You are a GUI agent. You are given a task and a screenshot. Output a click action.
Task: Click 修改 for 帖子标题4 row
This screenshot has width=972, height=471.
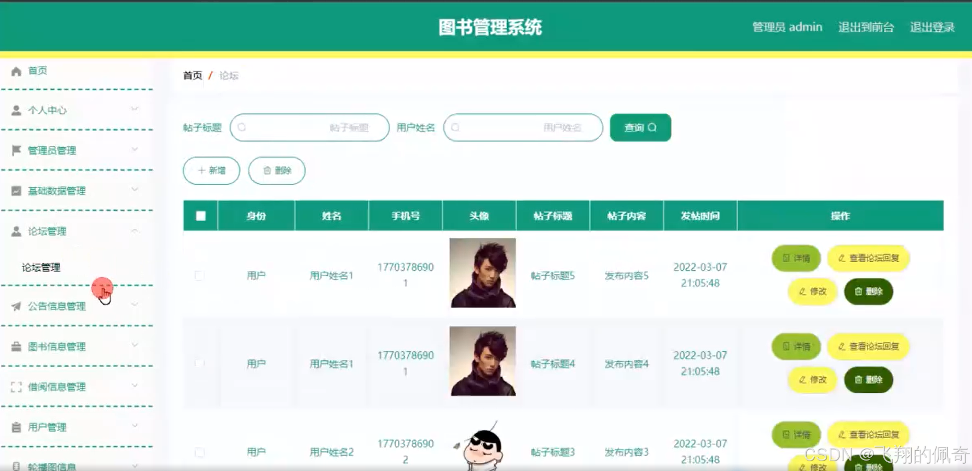tap(813, 380)
